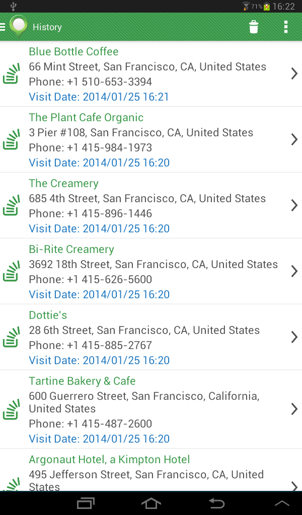Screen dimensions: 302x515
Task: Tap the green map pin app logo
Action: click(x=19, y=26)
